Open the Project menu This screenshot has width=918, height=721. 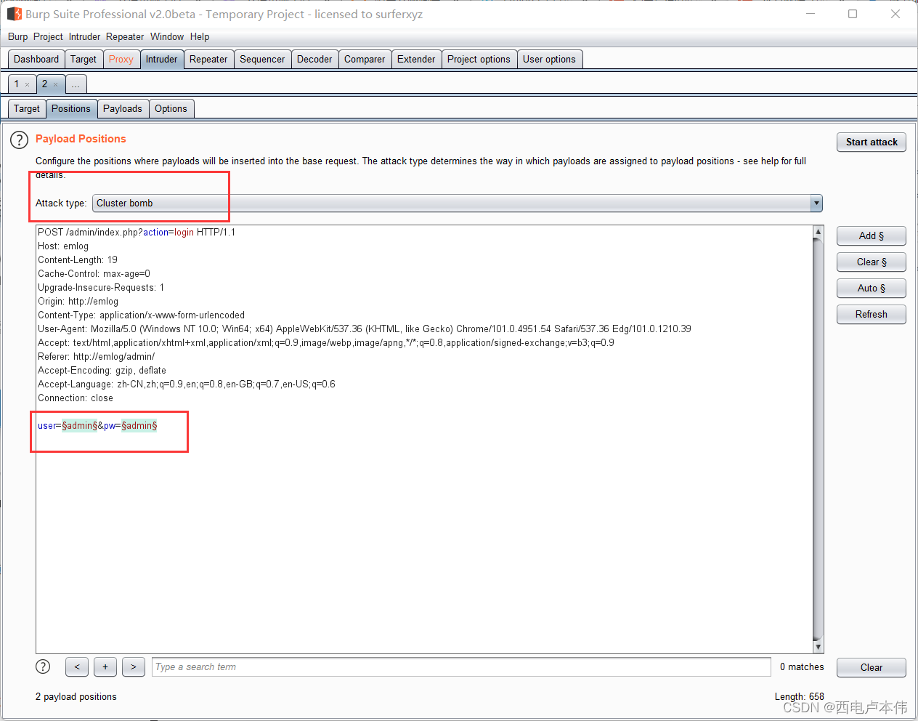click(x=48, y=36)
